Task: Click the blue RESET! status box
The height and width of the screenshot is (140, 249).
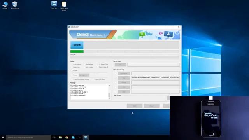Action: coord(77,45)
